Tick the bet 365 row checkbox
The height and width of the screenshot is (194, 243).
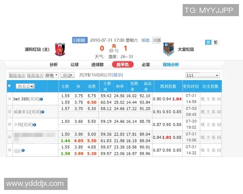pyautogui.click(x=10, y=99)
